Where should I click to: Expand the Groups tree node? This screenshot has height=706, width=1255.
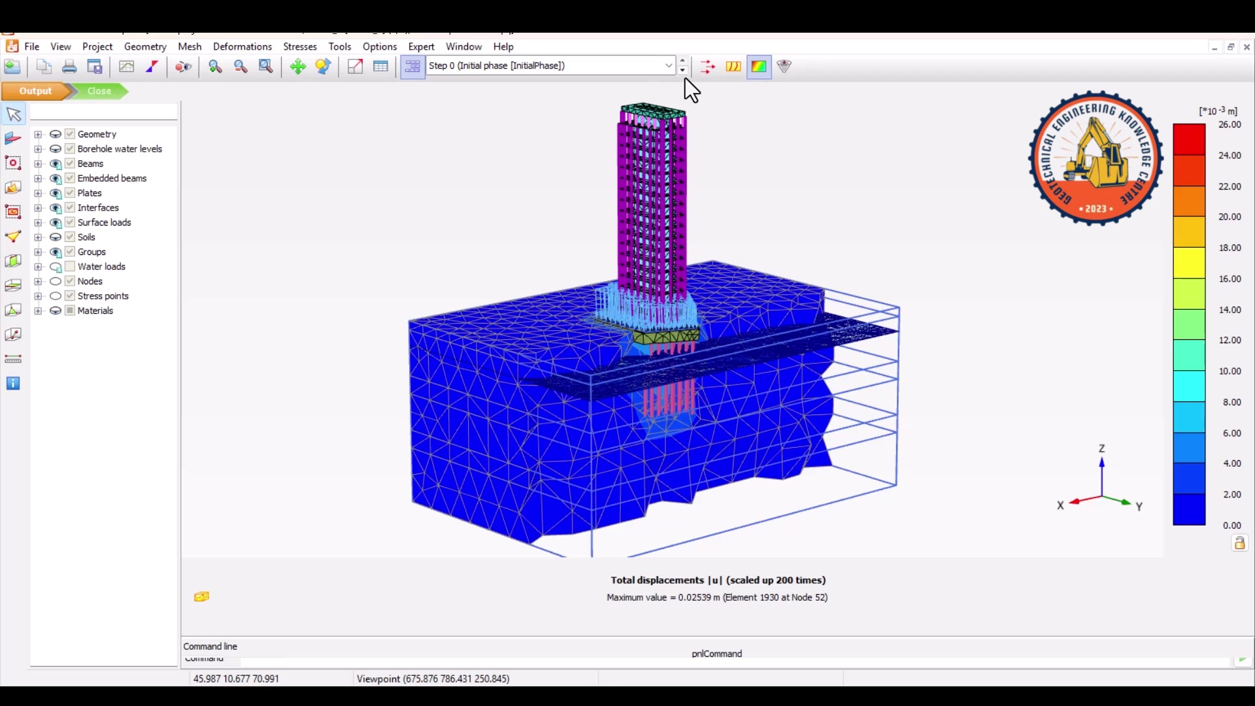coord(38,252)
